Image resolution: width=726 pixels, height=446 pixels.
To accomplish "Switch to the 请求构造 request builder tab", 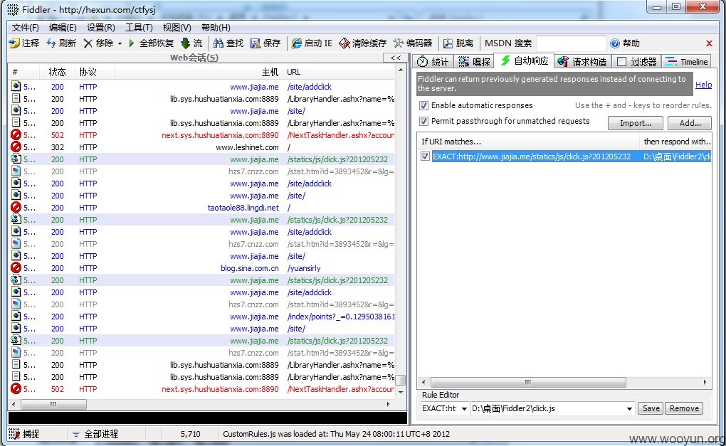I will tap(582, 62).
